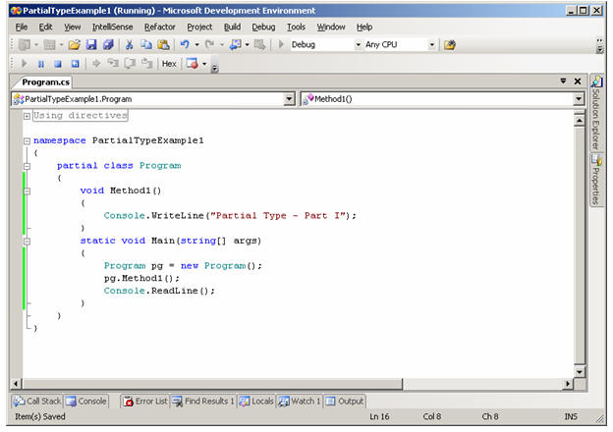Open the Tools menu
This screenshot has height=432, width=613.
296,27
